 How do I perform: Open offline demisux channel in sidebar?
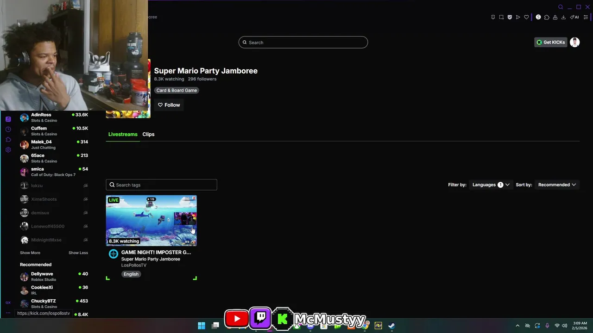[x=54, y=213]
